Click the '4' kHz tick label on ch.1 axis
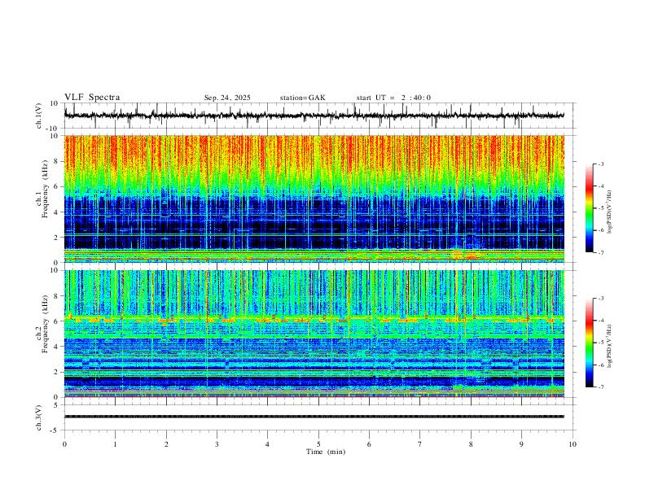The height and width of the screenshot is (498, 645). [x=57, y=212]
